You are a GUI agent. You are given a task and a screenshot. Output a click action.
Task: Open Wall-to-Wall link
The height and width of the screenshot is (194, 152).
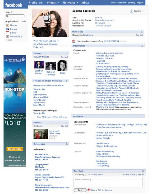129,174
